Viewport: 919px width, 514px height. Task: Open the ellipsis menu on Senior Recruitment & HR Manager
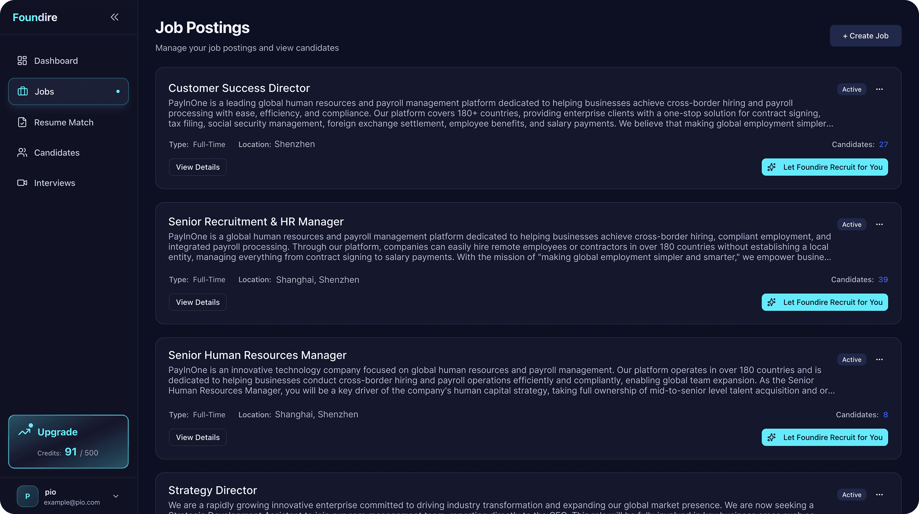point(879,224)
